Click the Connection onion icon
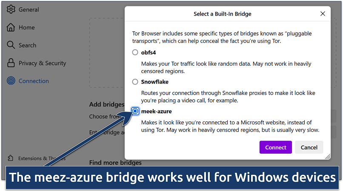Image resolution: width=343 pixels, height=191 pixels. point(11,81)
